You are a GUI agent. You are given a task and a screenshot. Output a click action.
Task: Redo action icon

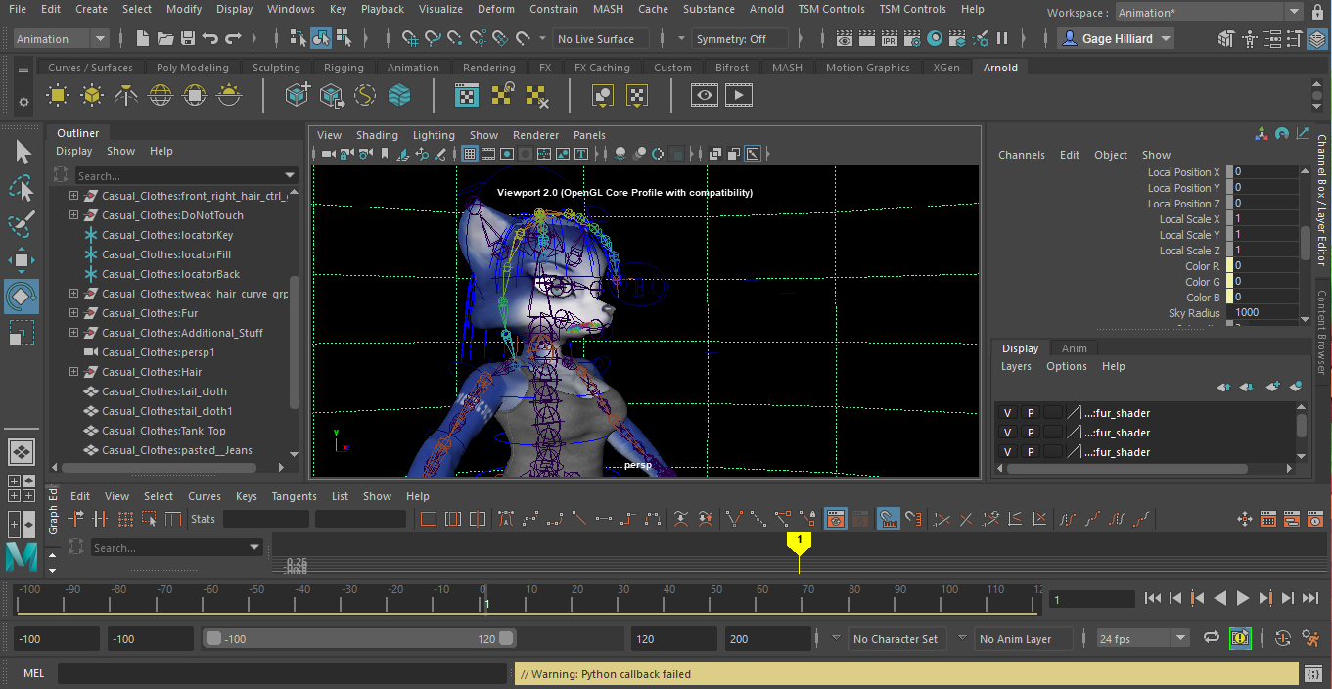[233, 39]
